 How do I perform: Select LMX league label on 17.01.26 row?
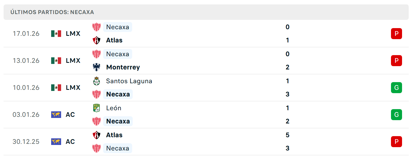[x=73, y=34]
